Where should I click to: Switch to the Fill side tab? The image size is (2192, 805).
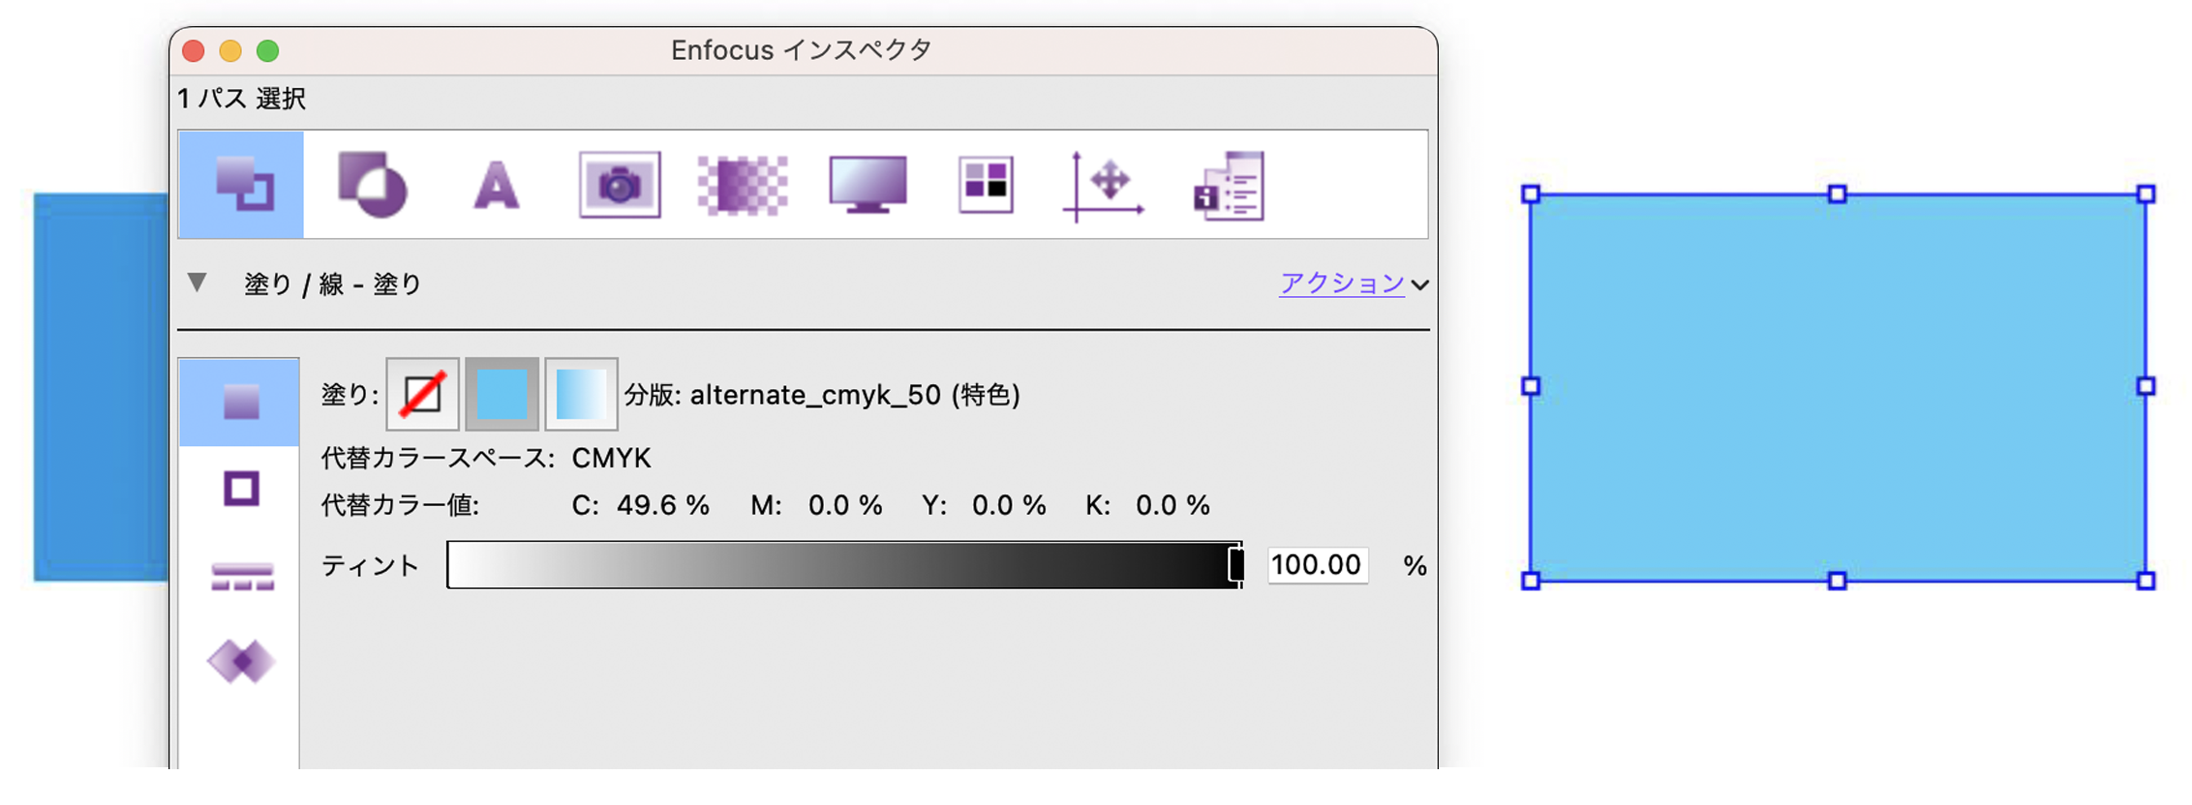tap(240, 402)
